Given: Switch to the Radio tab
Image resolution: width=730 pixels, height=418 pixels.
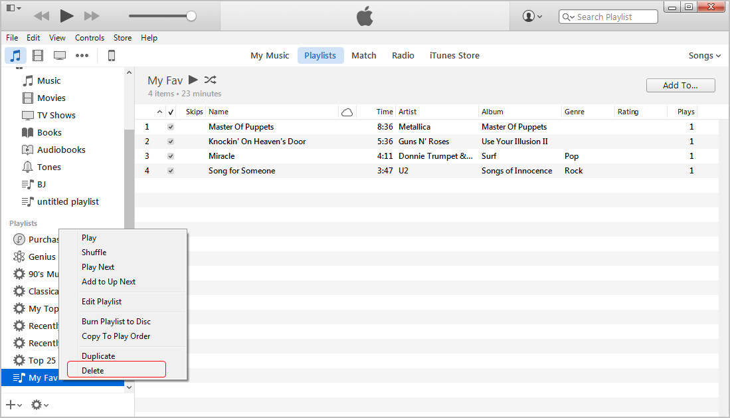Looking at the screenshot, I should (x=403, y=55).
